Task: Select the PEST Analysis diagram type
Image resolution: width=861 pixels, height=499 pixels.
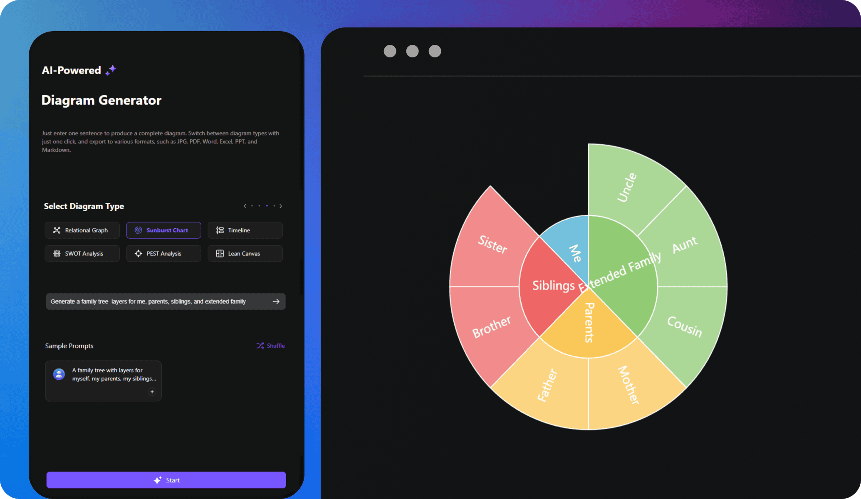Action: (163, 254)
